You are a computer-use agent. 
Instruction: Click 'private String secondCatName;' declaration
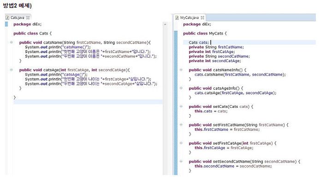coord(219,56)
